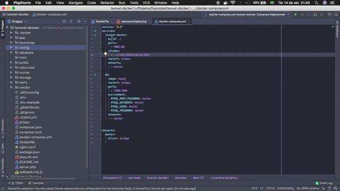
Task: Open the Navigate menu
Action: coord(75,3)
